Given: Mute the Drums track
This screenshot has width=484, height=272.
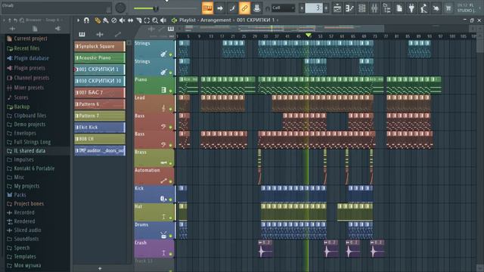Looking at the screenshot, I should [x=170, y=236].
